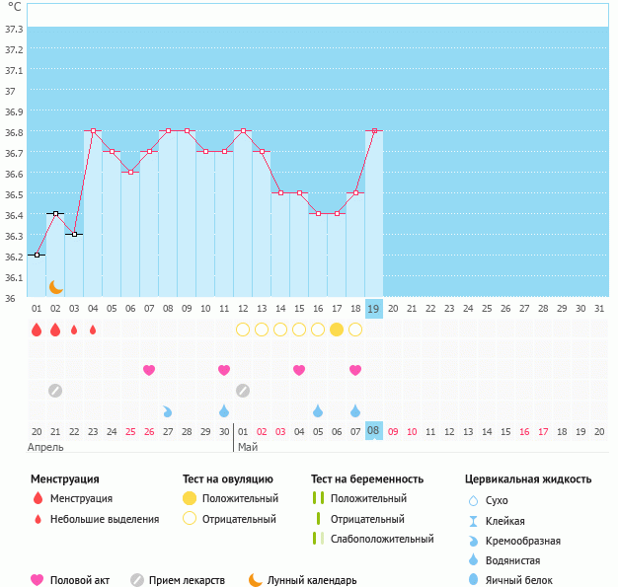618x587 pixels.
Task: Select the positive ovulation test on day 17
Action: [337, 330]
